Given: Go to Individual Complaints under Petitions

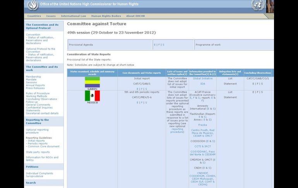Looking at the screenshot, I should 39,173.
